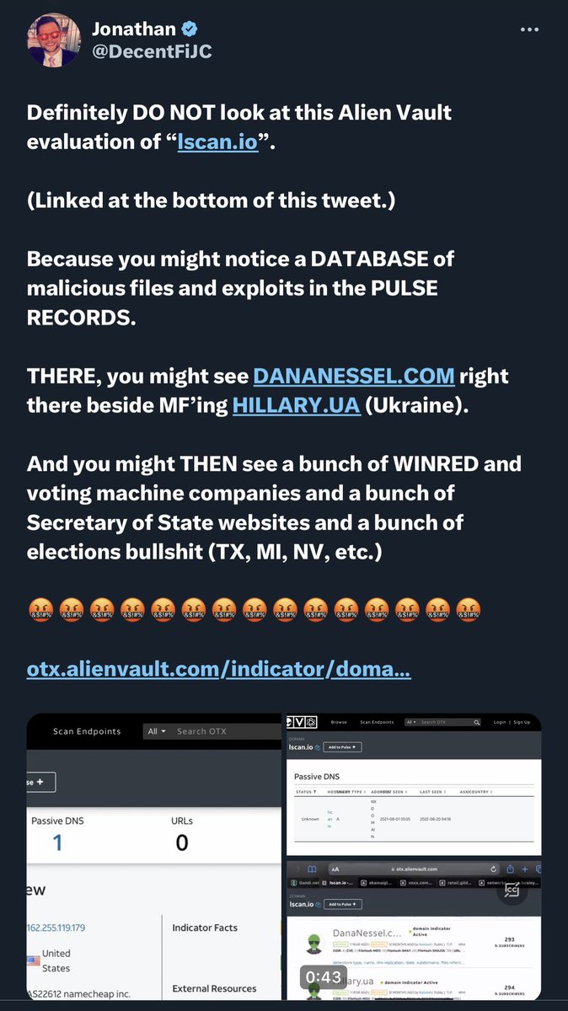Image resolution: width=568 pixels, height=1011 pixels.
Task: Open the otx.alienvault.com indicator link
Action: click(x=219, y=670)
